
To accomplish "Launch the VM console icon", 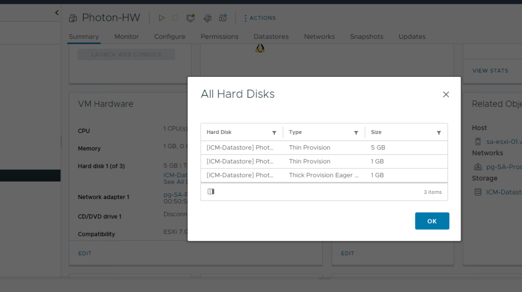I will tap(190, 18).
